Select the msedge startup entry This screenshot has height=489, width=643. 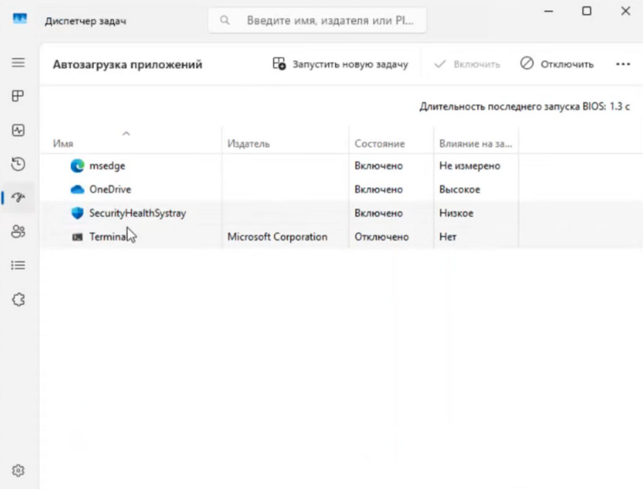(107, 166)
